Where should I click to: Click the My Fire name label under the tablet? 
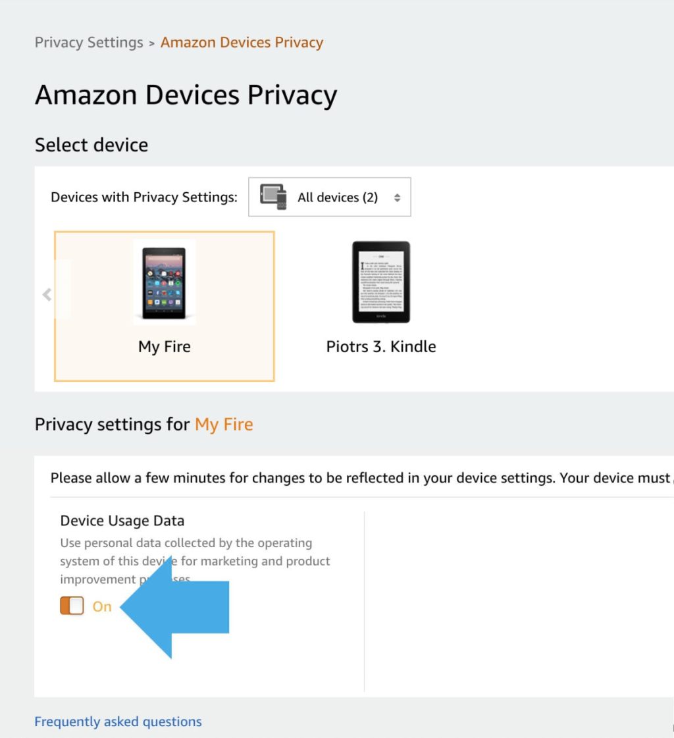[x=164, y=346]
